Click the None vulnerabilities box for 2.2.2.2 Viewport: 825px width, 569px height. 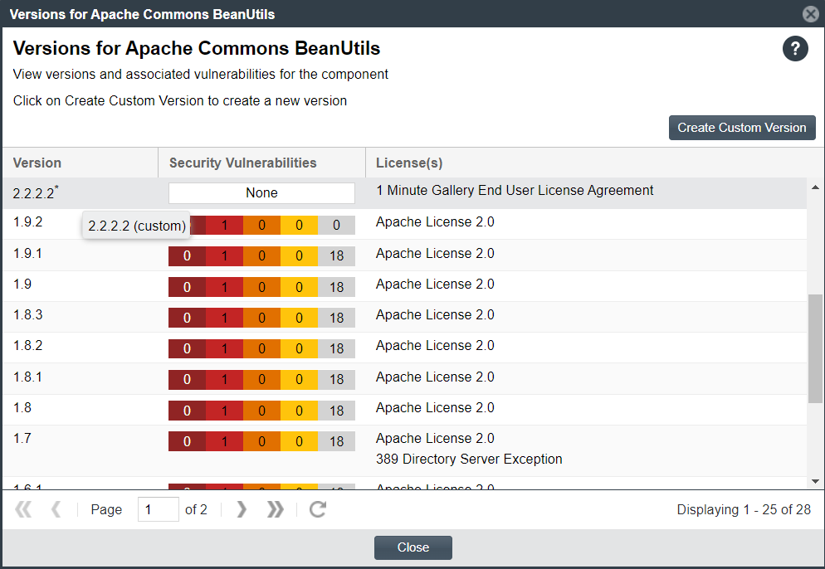[x=261, y=193]
